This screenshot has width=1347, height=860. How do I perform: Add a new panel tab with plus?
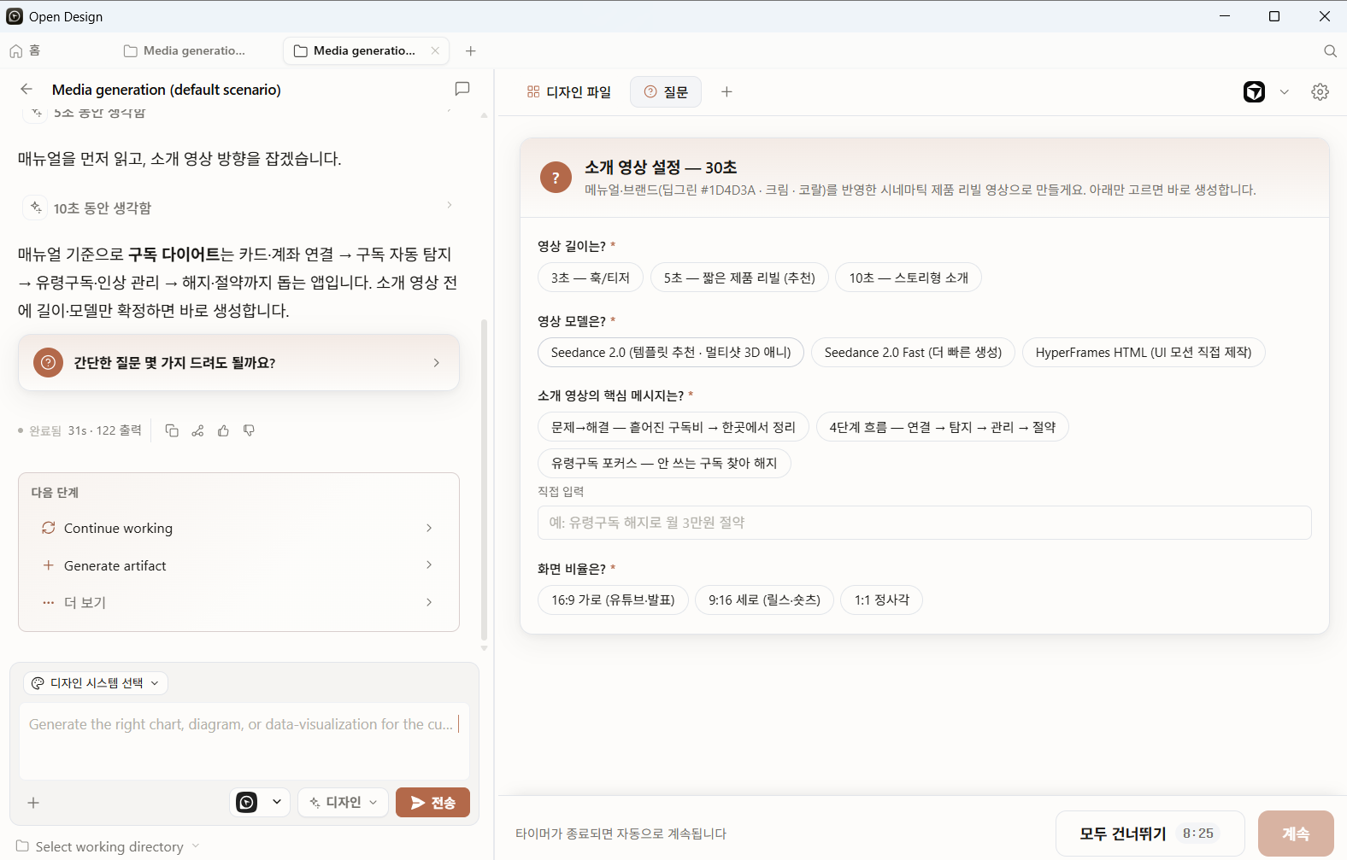click(726, 91)
